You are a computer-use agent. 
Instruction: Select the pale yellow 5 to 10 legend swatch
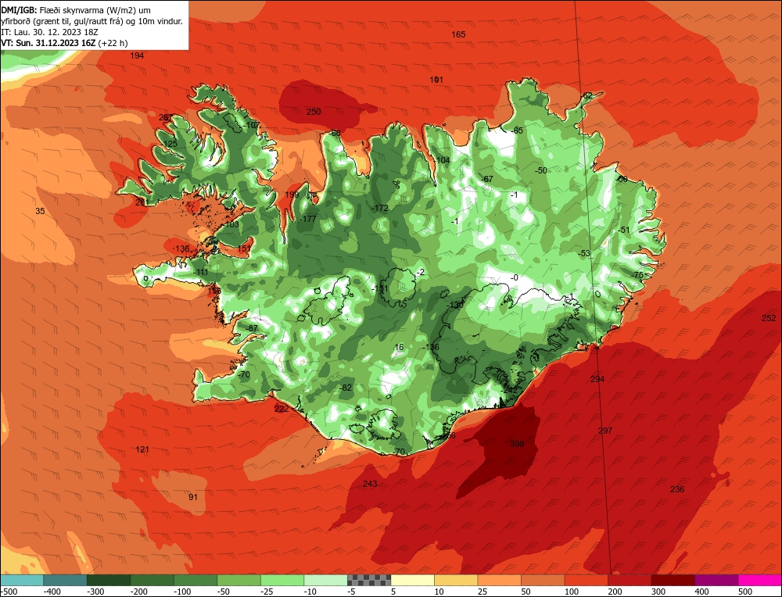(412, 580)
